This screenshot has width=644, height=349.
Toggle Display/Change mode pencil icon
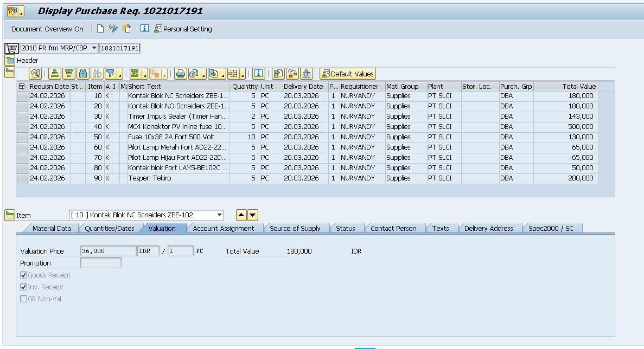click(113, 29)
